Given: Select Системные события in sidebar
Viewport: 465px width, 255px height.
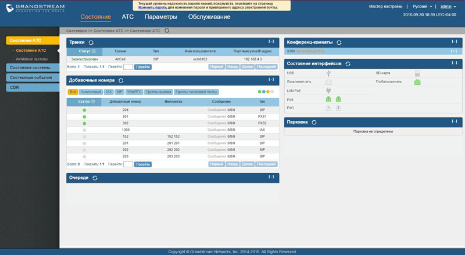Looking at the screenshot, I should coord(33,77).
